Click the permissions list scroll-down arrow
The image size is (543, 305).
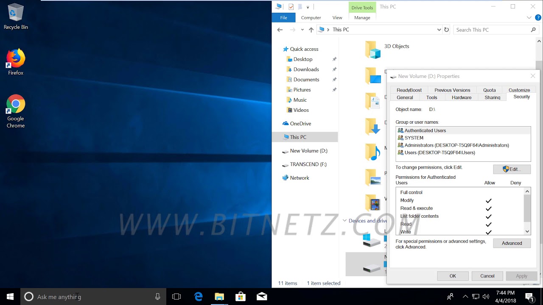coord(527,231)
